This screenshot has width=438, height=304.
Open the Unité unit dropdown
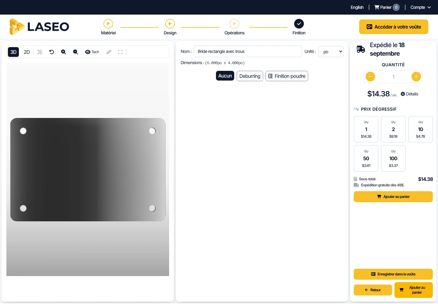(x=331, y=52)
